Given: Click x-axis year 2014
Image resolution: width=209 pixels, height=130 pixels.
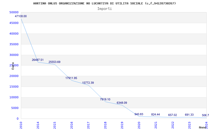Looking at the screenshot, I should 38,125.
